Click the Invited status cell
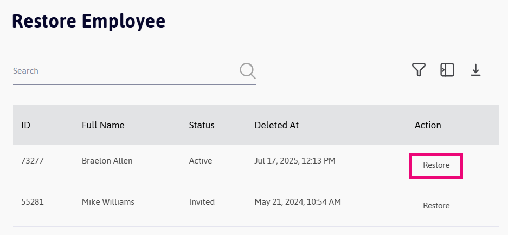Screen dimensions: 508x235 tap(202, 202)
